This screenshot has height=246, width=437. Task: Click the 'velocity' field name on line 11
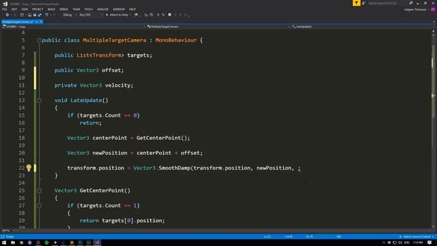[119, 85]
